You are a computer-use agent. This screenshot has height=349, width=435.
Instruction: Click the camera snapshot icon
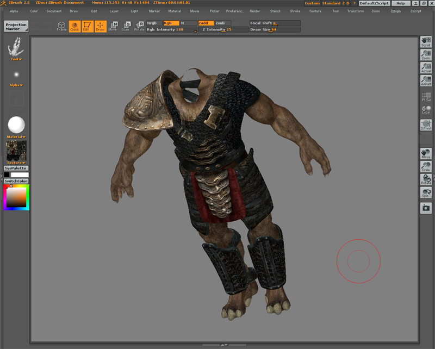pos(426,208)
